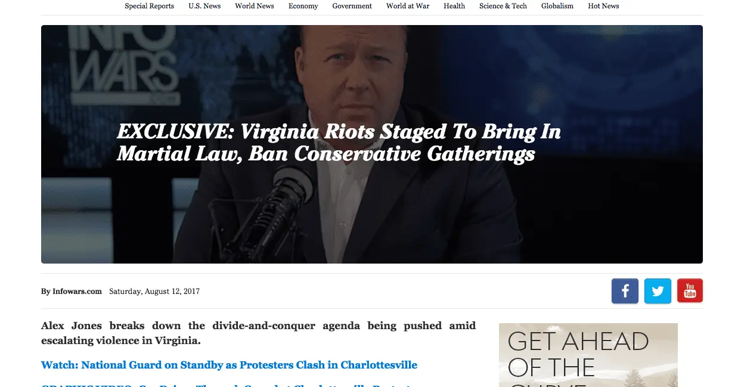The image size is (744, 387).
Task: Go to U.S. News section
Action: click(204, 6)
